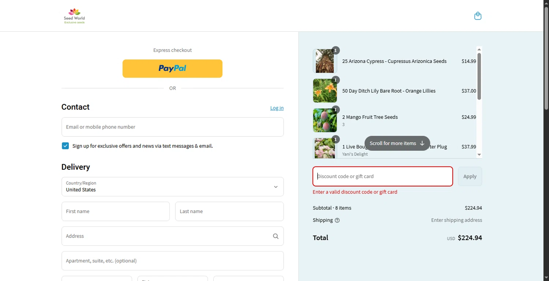
Task: Click the Mango Fruit Tree Seeds thumbnail
Action: pos(325,120)
